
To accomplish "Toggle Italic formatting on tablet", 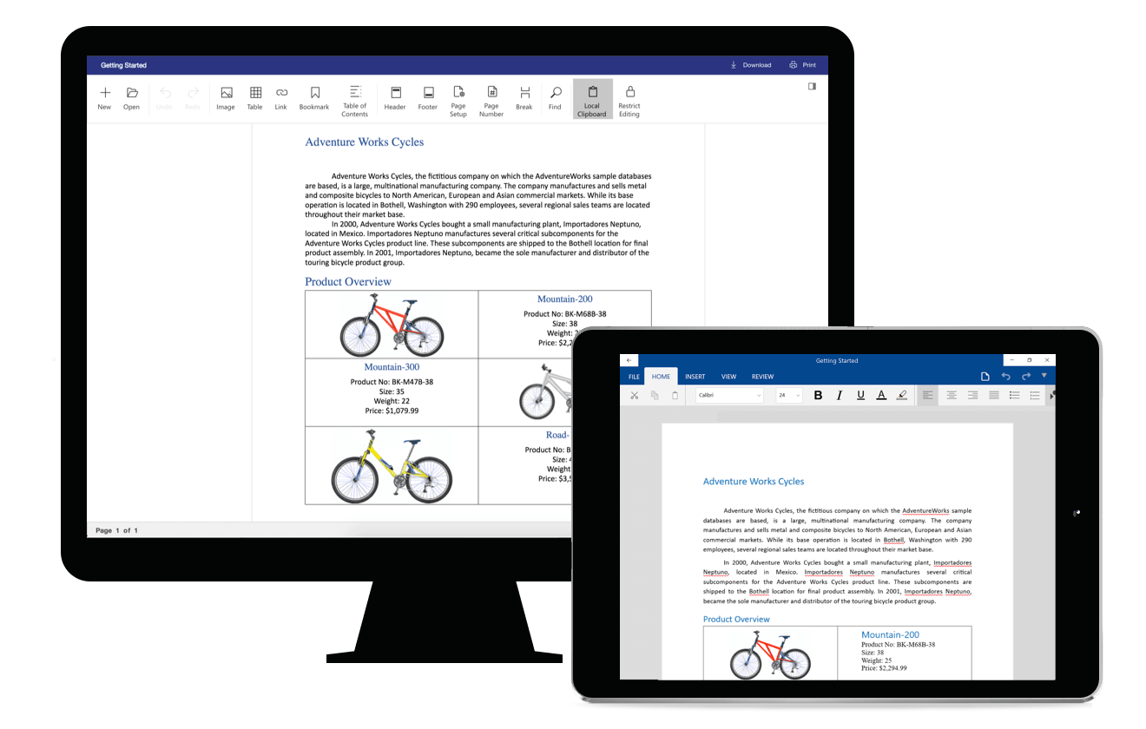I will point(840,396).
